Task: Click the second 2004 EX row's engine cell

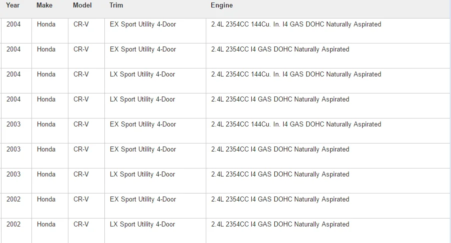Action: [x=328, y=56]
